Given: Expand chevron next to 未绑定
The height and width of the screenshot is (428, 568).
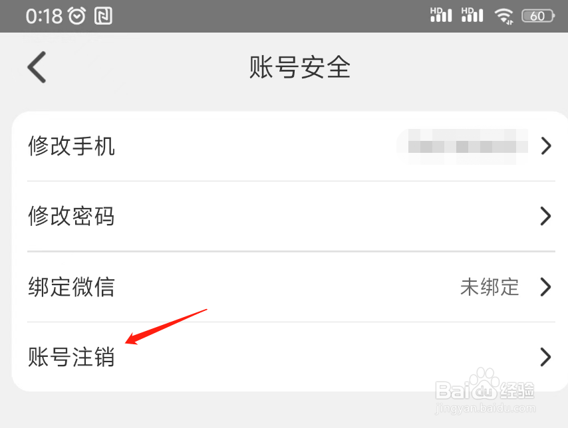Looking at the screenshot, I should (x=546, y=287).
